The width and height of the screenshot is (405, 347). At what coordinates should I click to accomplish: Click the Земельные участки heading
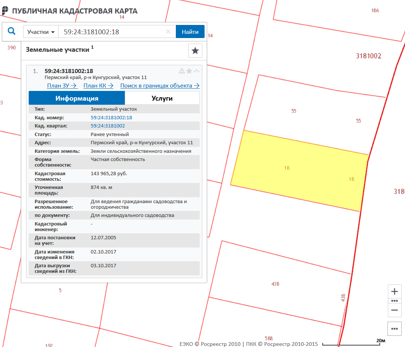(x=57, y=50)
